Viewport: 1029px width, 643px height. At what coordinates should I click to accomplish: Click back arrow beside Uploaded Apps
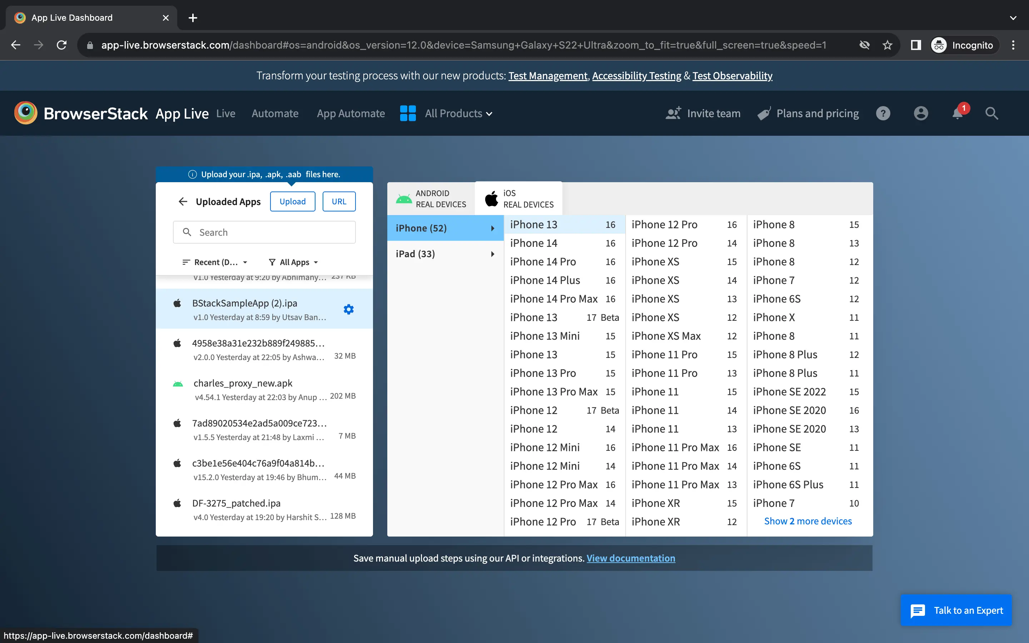(183, 201)
